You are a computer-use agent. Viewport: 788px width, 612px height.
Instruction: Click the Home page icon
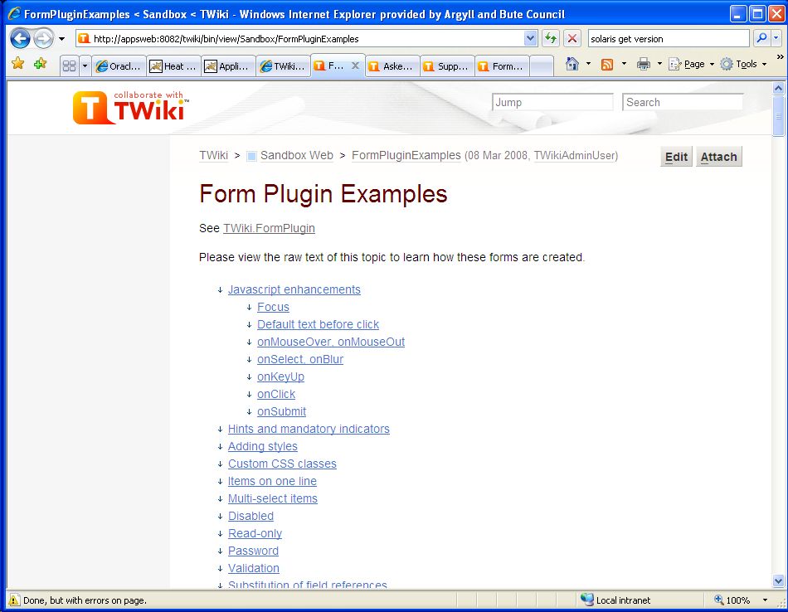(572, 64)
